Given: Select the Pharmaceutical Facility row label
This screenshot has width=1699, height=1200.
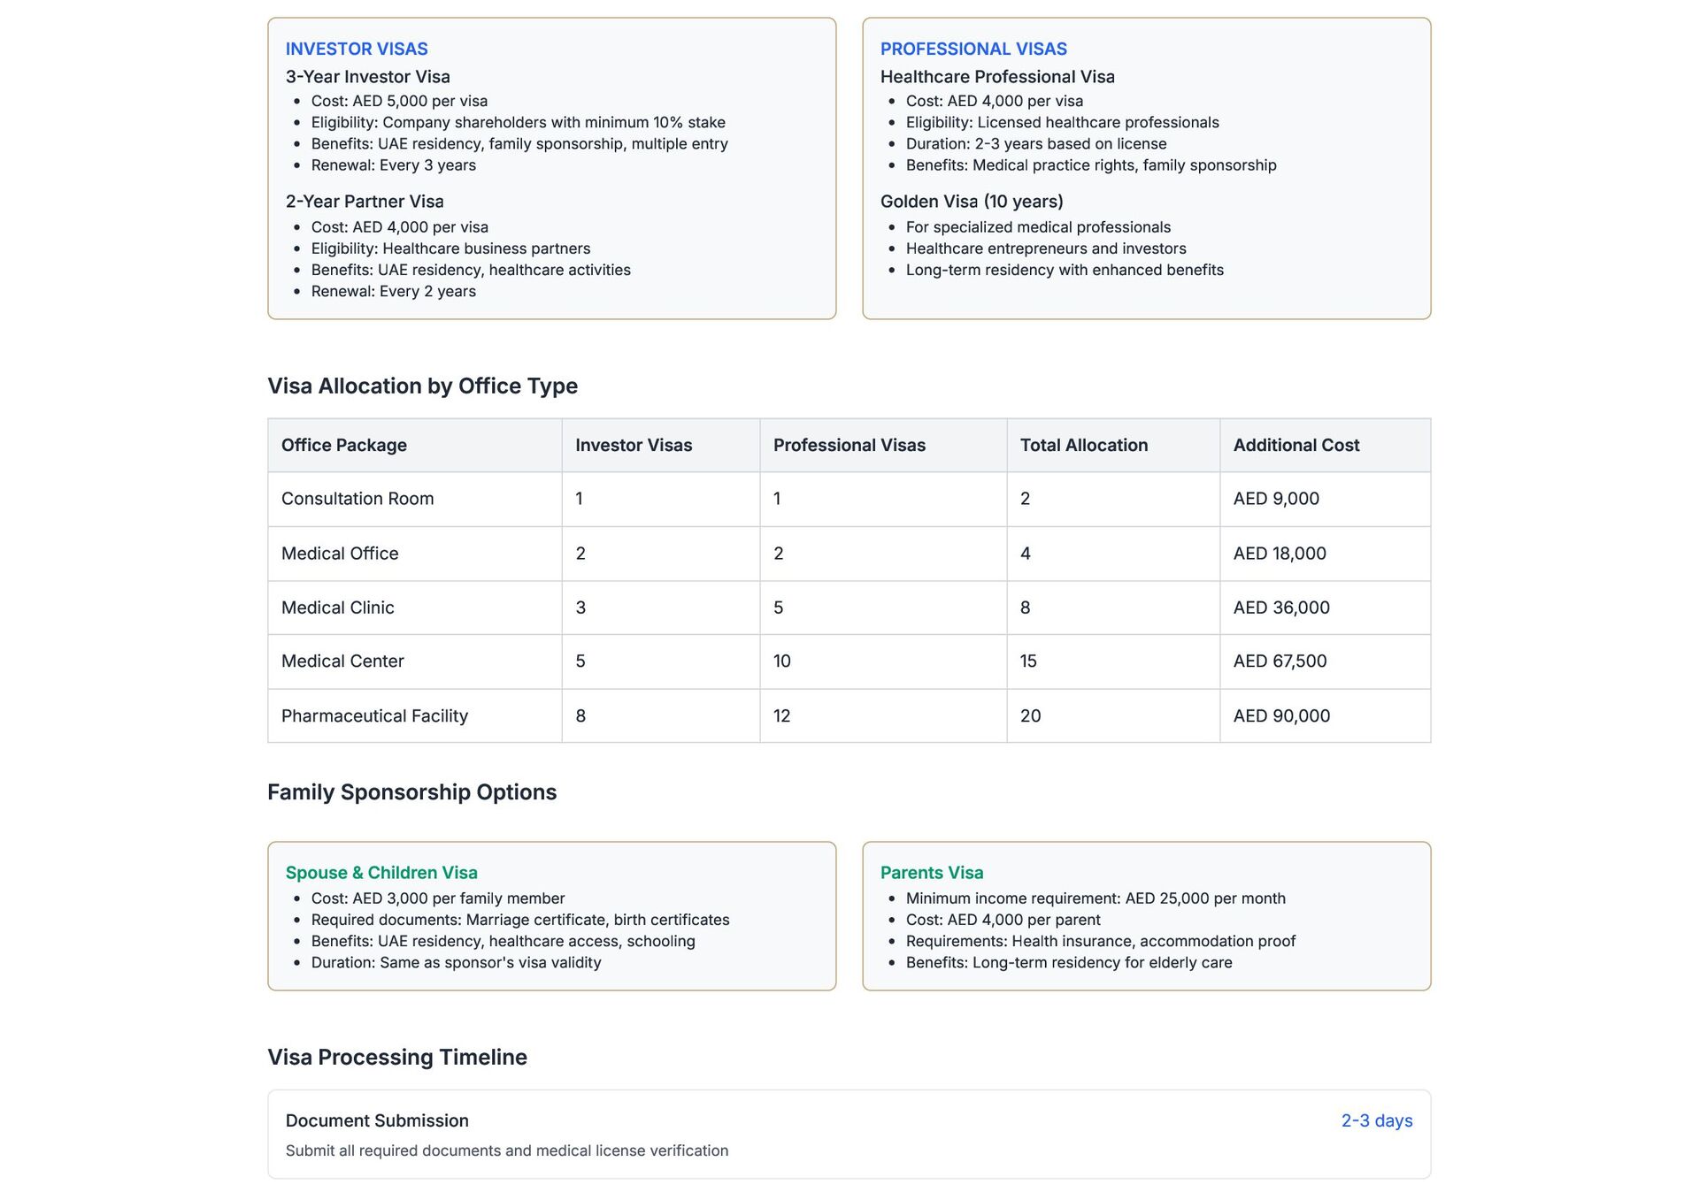Looking at the screenshot, I should (374, 716).
